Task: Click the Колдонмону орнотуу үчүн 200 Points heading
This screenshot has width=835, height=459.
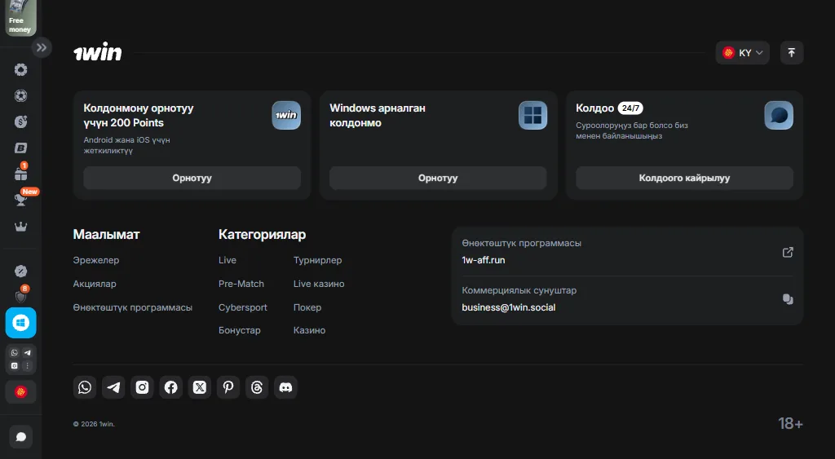Action: (139, 115)
